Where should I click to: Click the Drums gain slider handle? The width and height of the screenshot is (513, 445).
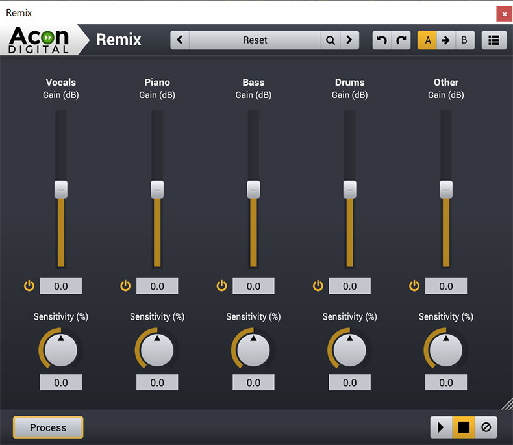(350, 190)
